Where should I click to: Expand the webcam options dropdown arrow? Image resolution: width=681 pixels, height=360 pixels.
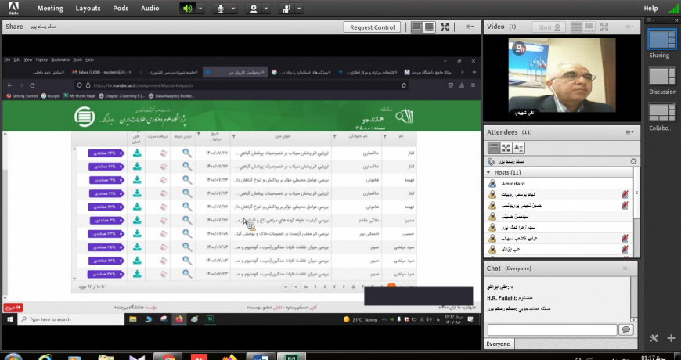coord(266,9)
